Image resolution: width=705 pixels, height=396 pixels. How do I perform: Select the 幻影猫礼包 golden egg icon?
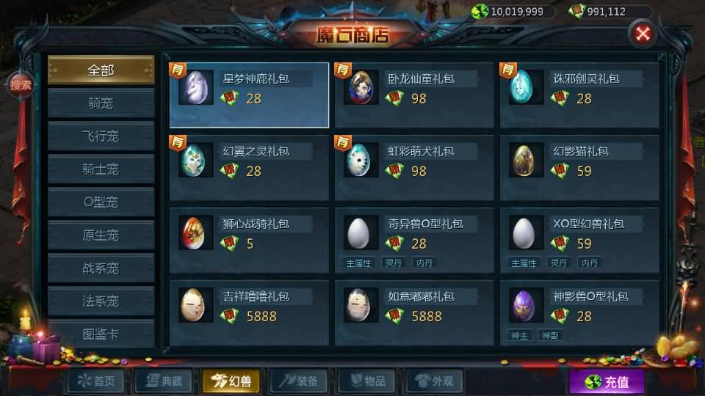click(x=526, y=161)
